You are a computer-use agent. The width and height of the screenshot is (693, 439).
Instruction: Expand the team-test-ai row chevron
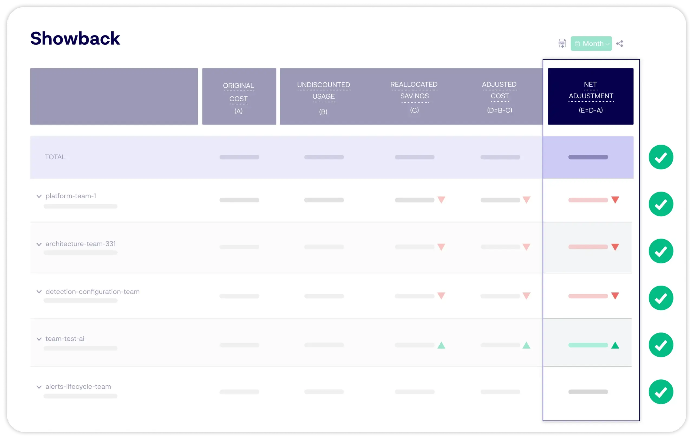(x=39, y=339)
